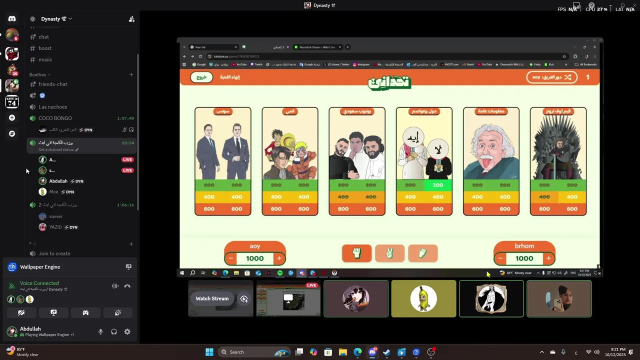
Task: Click invite members icon beside Dynasty header
Action: pos(131,19)
